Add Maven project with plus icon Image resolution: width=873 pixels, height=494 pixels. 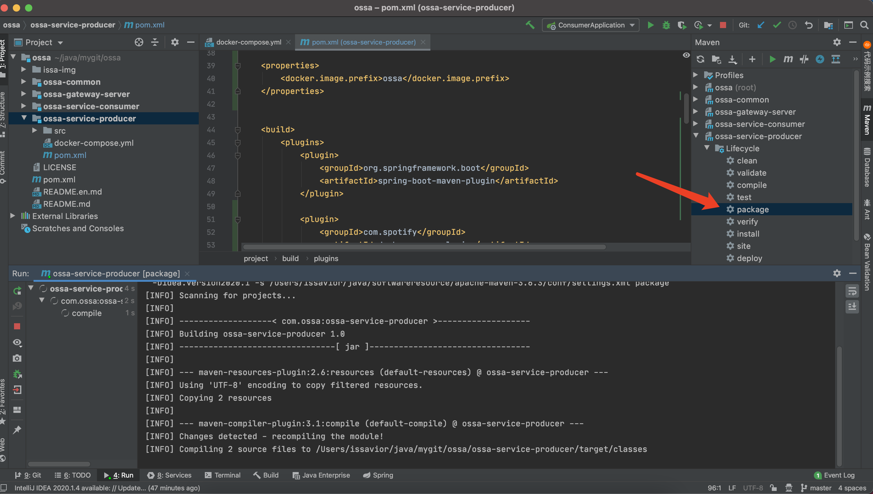point(752,59)
